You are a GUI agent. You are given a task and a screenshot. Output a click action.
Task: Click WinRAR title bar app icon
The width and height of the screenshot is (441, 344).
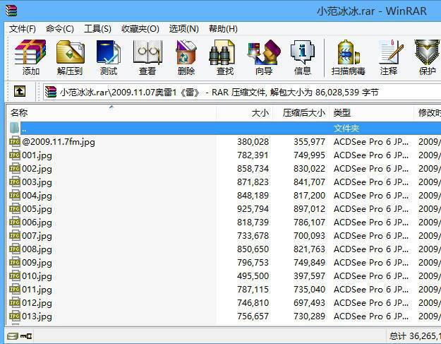[11, 11]
